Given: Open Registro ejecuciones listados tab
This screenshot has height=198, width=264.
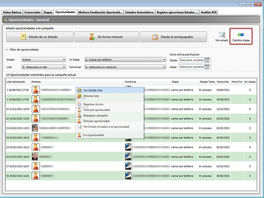Looking at the screenshot, I should tap(177, 12).
